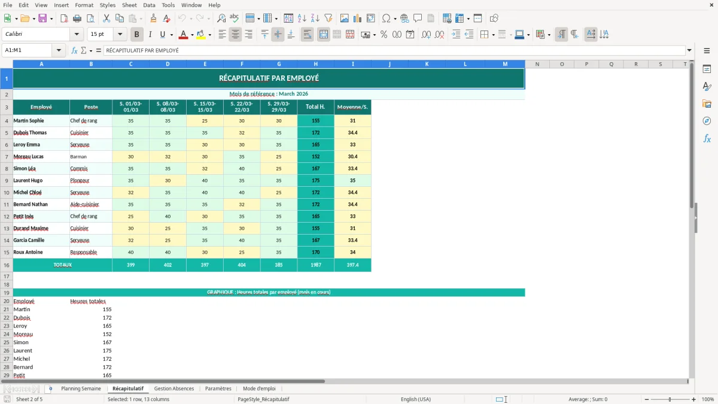Click the Save document icon
This screenshot has height=404, width=718.
tap(42, 19)
